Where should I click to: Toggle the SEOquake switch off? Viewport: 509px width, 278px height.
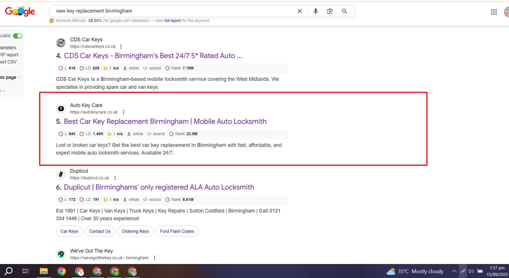[x=18, y=36]
